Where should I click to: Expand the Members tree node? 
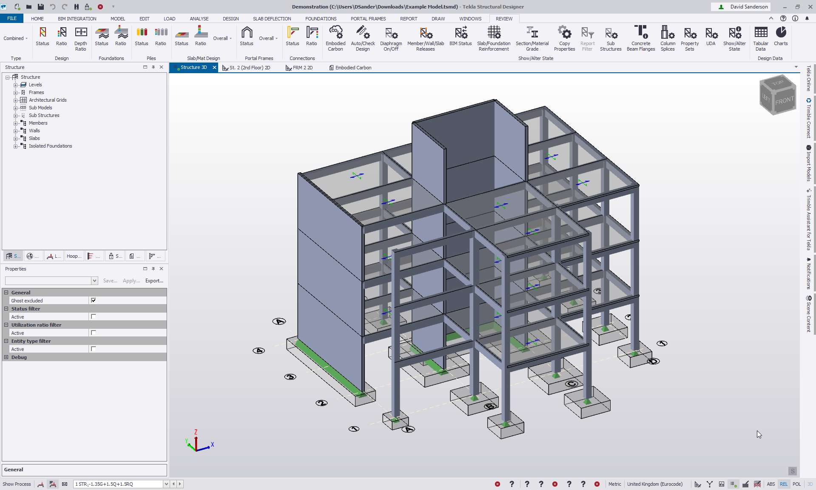[x=15, y=123]
